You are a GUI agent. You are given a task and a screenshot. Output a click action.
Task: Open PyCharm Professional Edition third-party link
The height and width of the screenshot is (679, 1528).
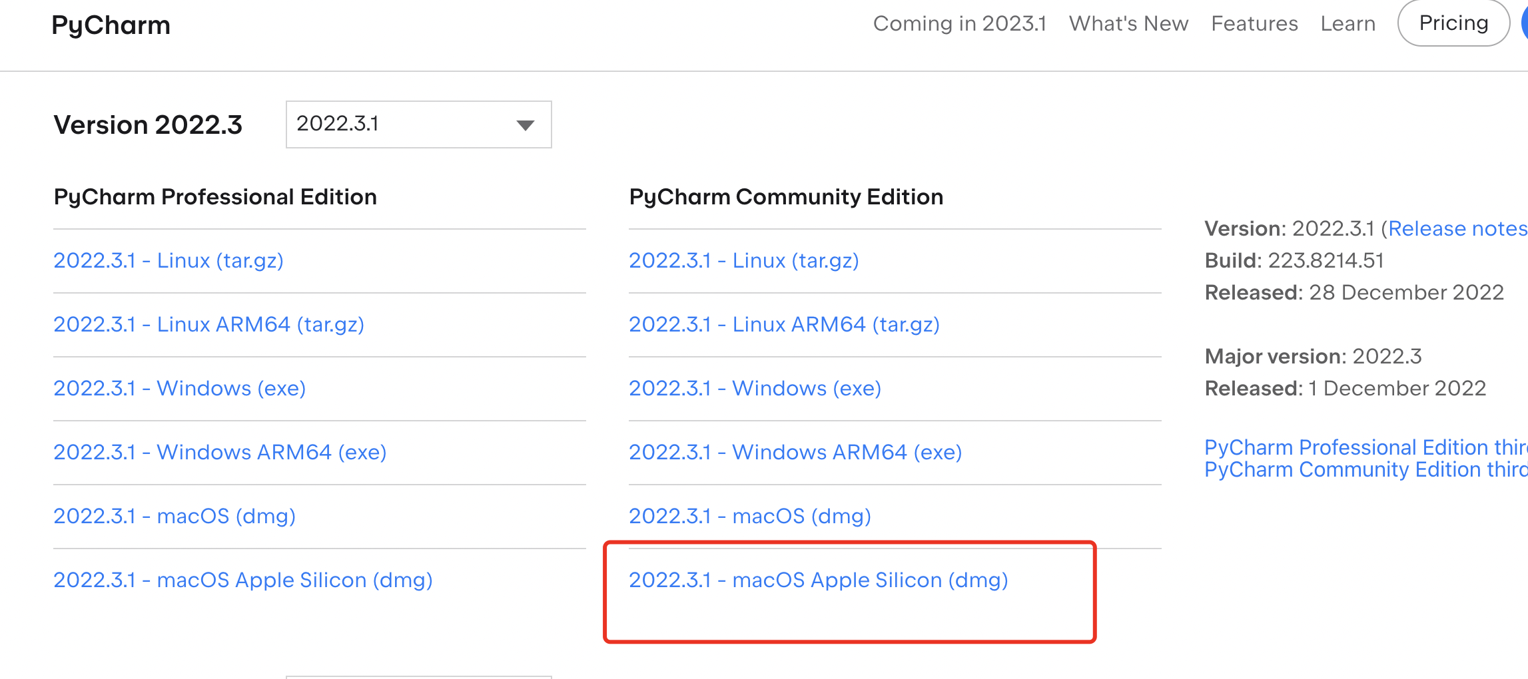[x=1366, y=447]
